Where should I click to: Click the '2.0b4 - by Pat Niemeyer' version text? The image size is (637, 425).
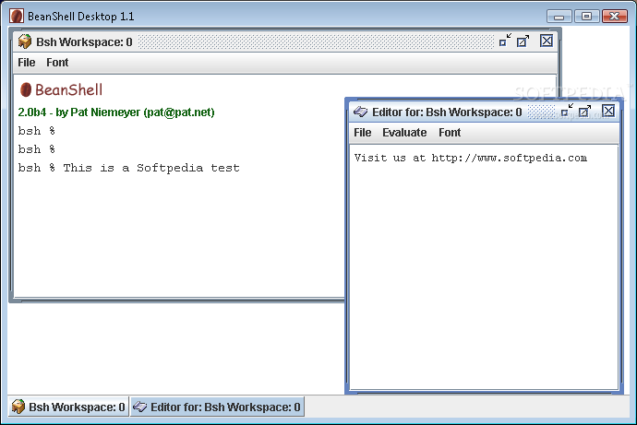tap(116, 112)
